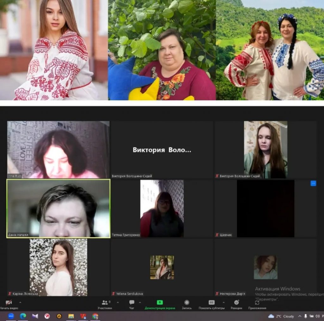Viewport: 324px width, 321px height.
Task: Open File Explorer from the taskbar
Action: pyautogui.click(x=71, y=316)
